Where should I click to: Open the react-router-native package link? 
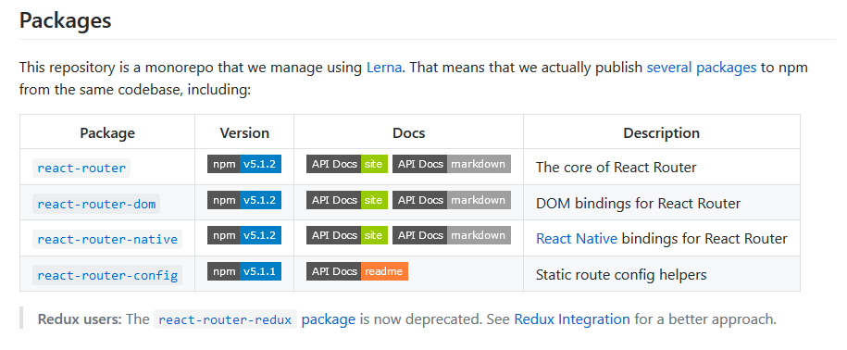click(x=107, y=239)
